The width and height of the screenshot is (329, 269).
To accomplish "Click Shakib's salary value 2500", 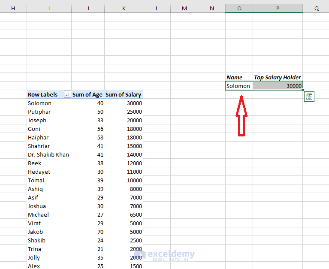I will pyautogui.click(x=124, y=240).
